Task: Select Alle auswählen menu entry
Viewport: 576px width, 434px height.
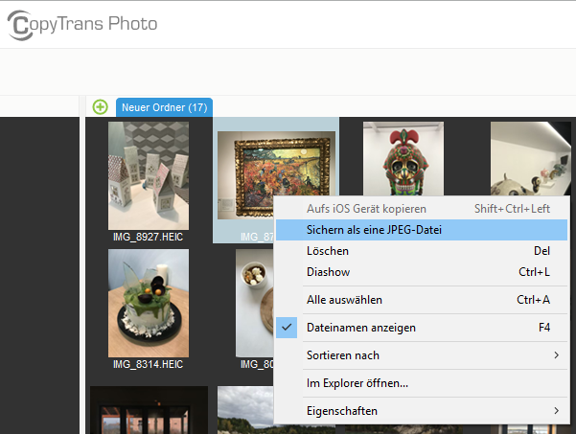Action: pyautogui.click(x=422, y=300)
